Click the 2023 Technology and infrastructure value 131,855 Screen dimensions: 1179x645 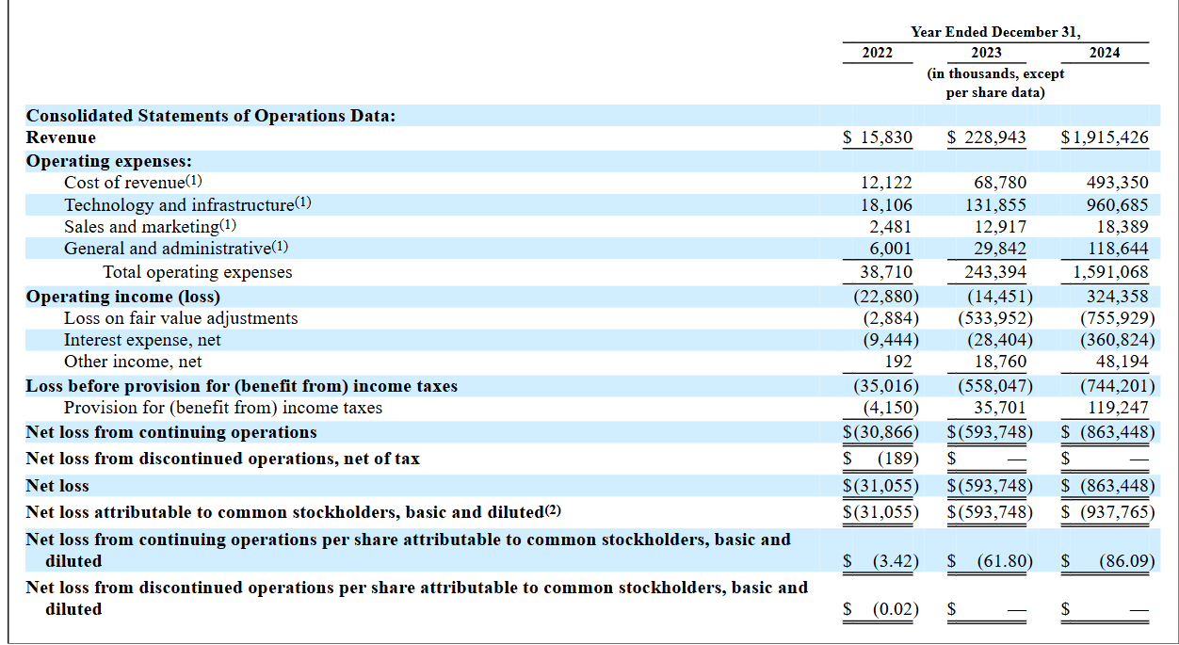pos(995,204)
